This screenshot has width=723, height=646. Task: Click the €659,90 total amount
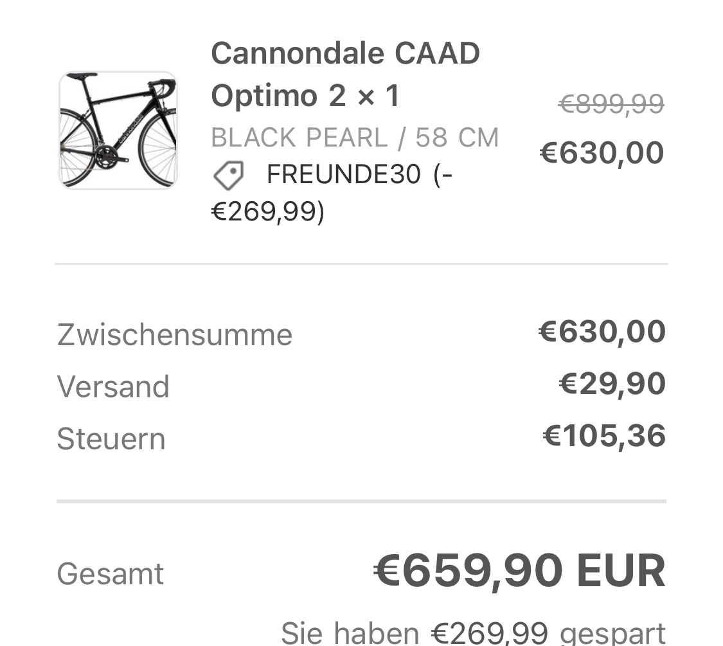click(469, 571)
